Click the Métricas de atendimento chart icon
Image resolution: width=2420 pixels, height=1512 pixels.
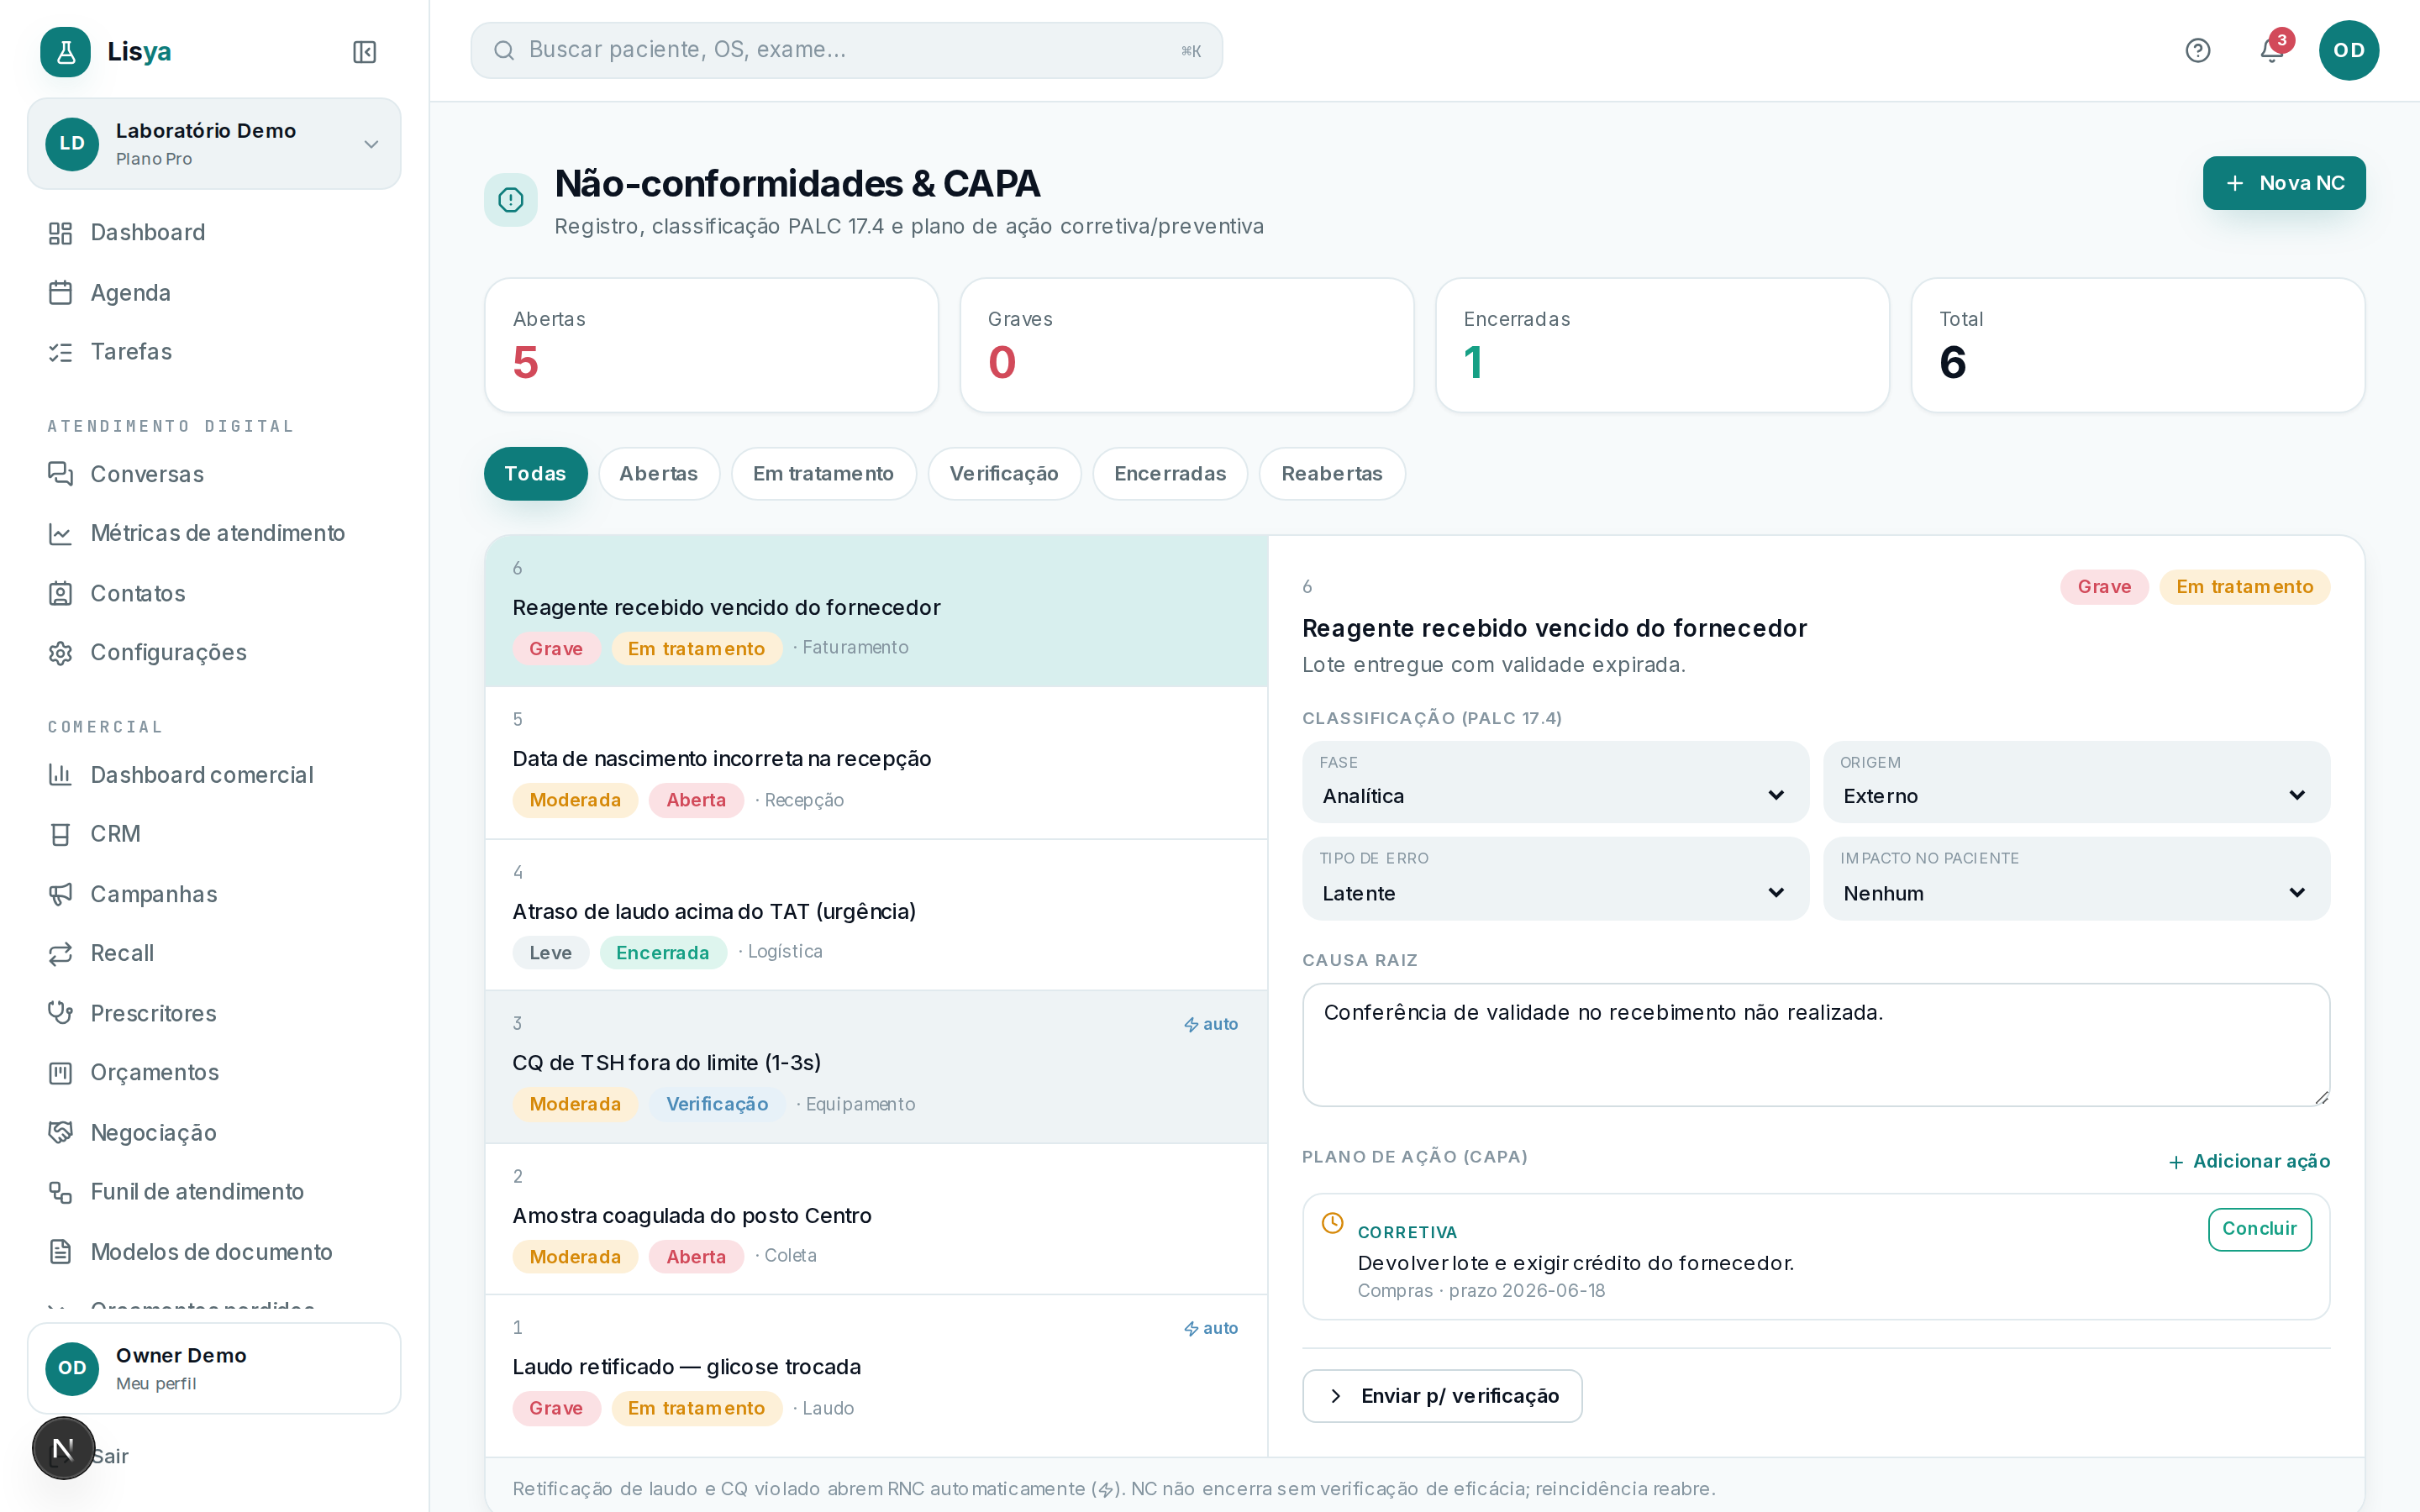[x=60, y=533]
